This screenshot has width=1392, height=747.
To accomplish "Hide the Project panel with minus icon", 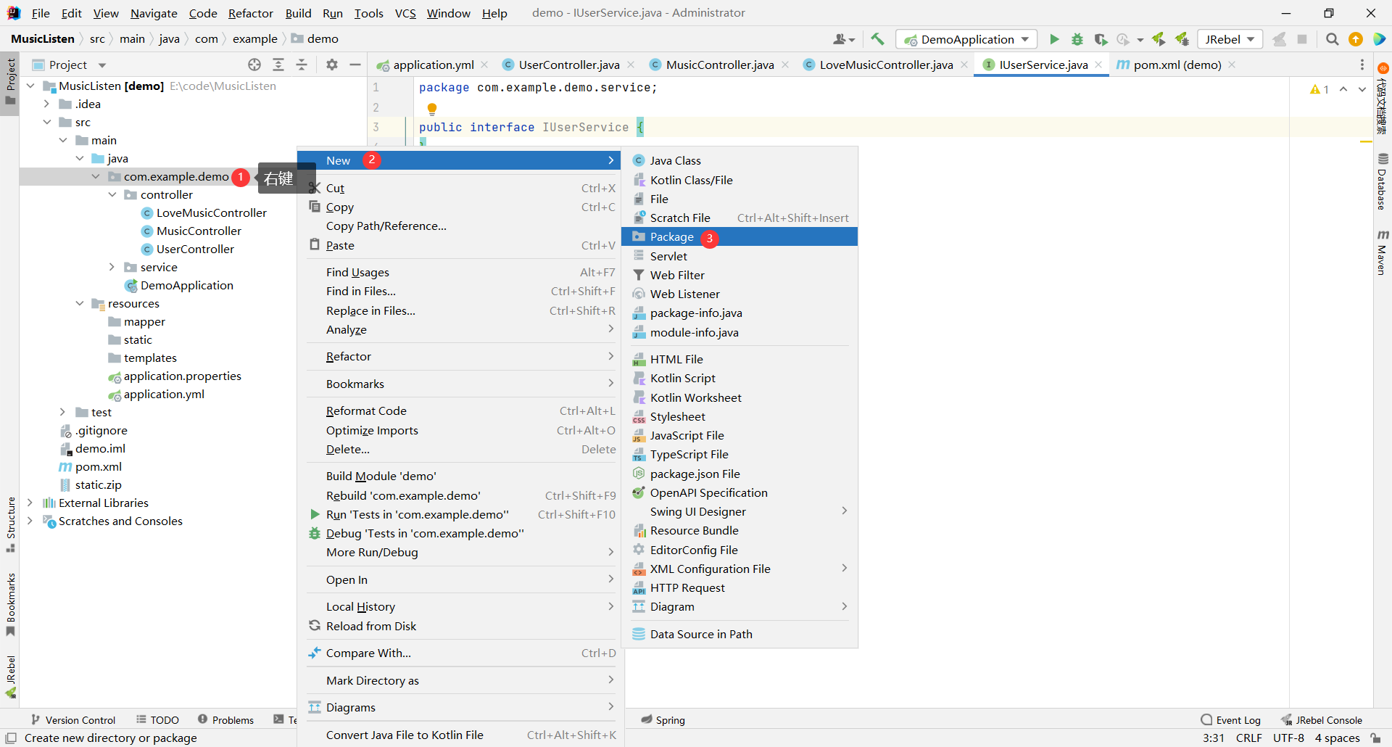I will pyautogui.click(x=355, y=65).
